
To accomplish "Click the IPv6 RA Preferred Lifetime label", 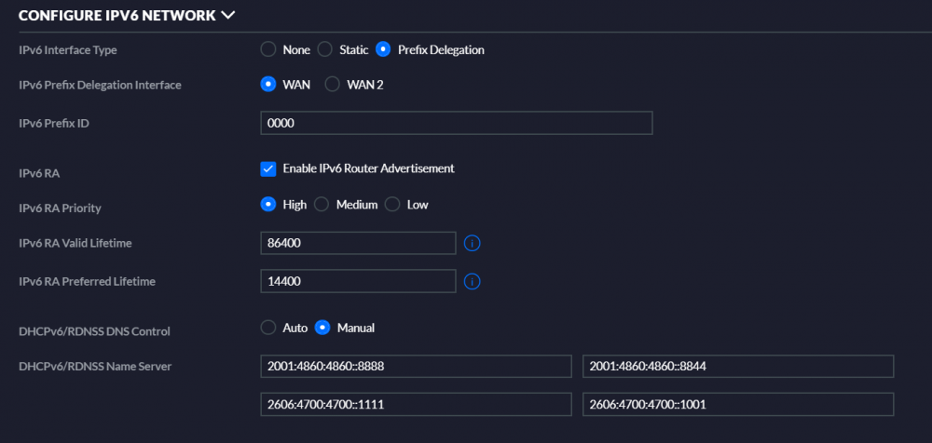I will [x=87, y=281].
